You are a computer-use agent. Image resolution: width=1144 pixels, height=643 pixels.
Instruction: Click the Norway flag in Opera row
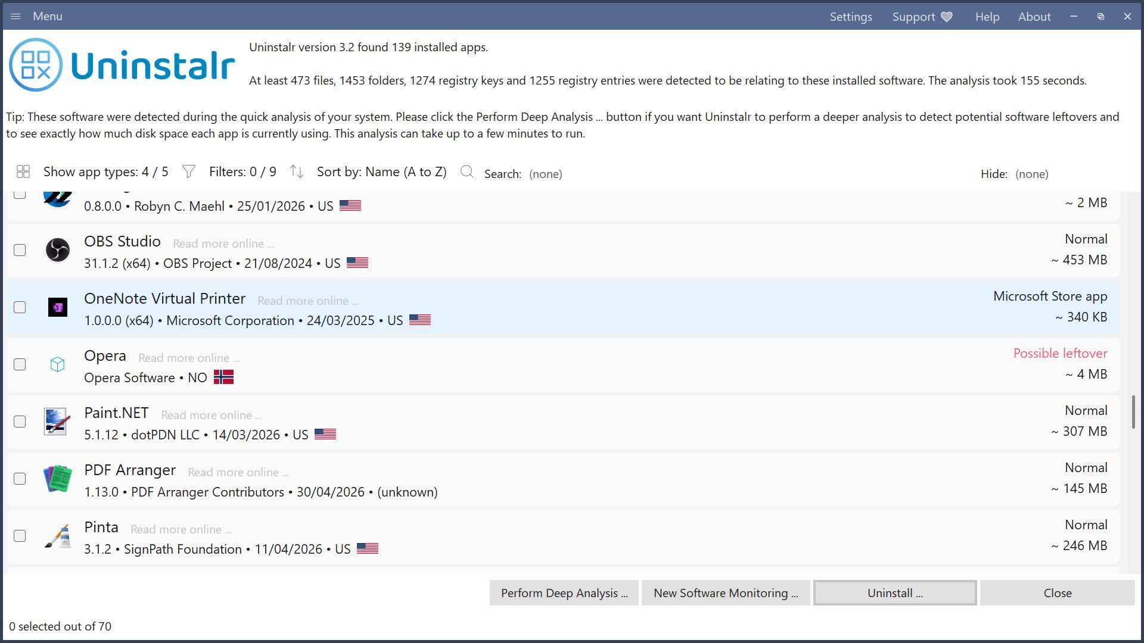(224, 377)
